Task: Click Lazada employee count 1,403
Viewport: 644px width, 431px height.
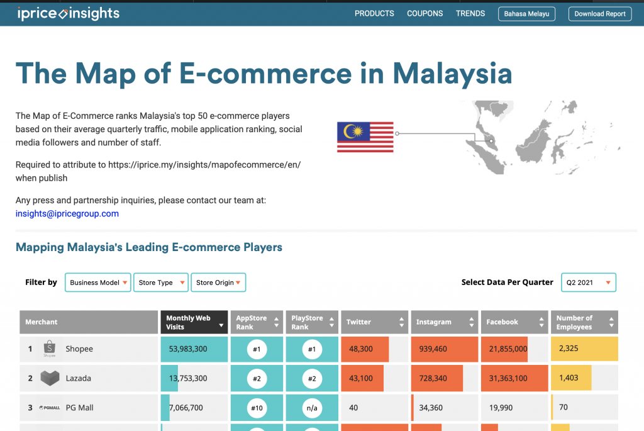Action: point(569,378)
